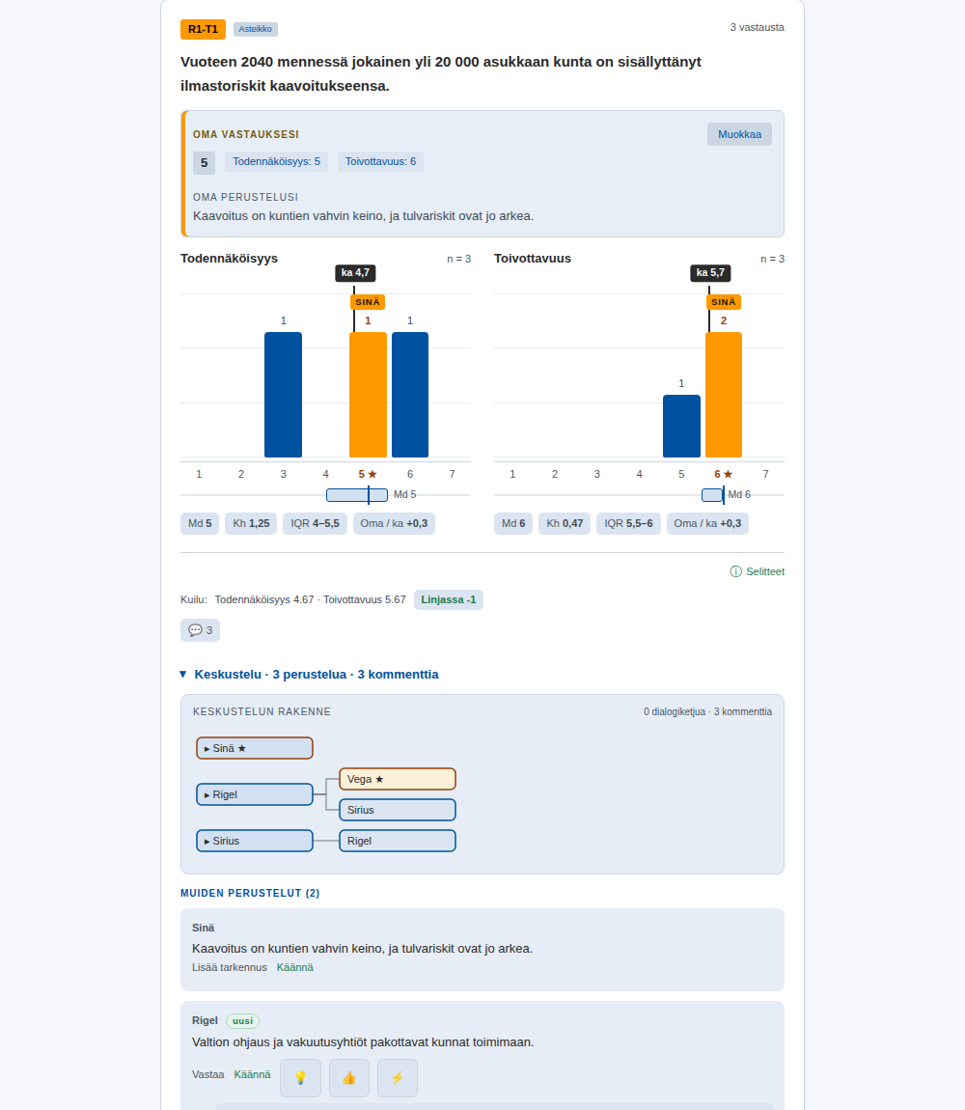965x1110 pixels.
Task: Click the speech bubble comment count chip
Action: click(x=201, y=630)
